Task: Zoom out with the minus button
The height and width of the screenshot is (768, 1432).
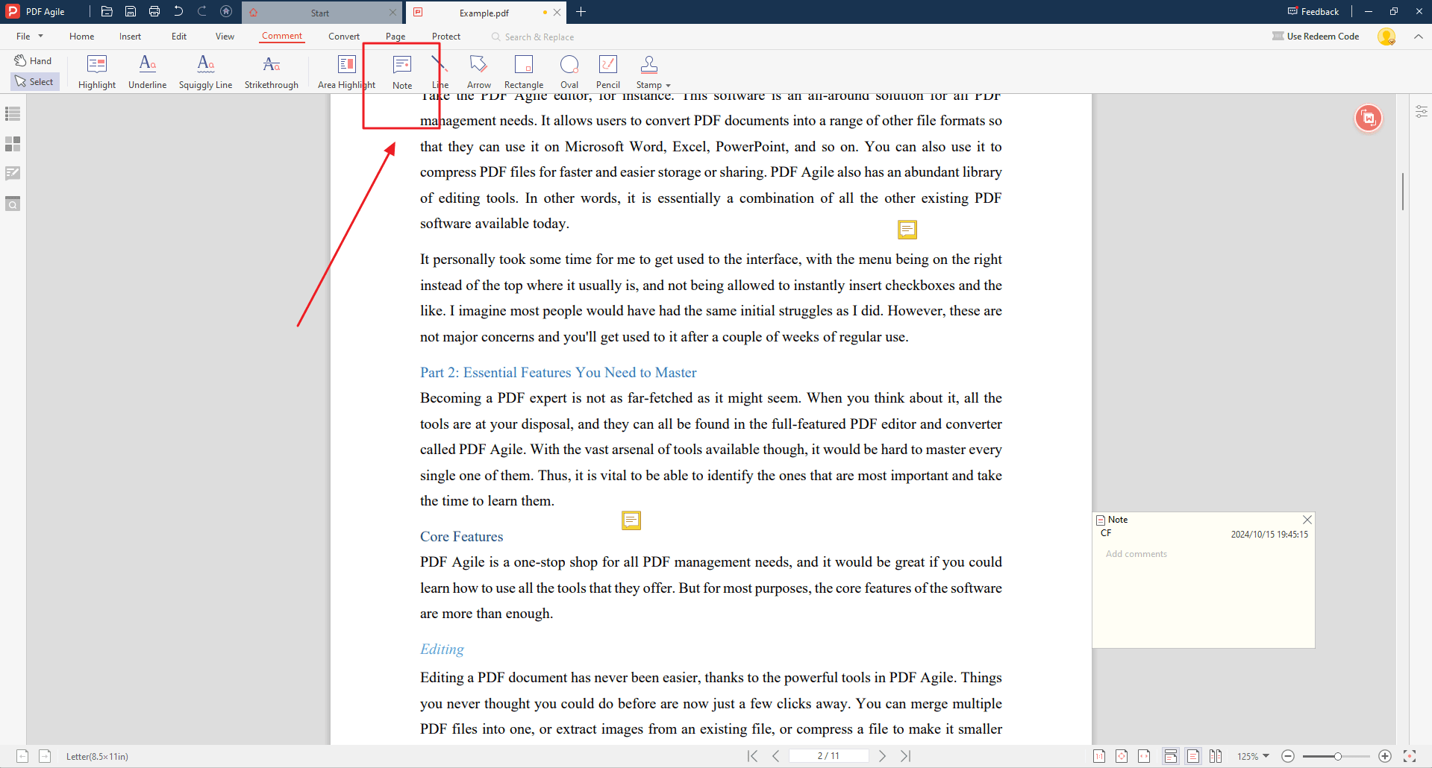Action: [1288, 756]
